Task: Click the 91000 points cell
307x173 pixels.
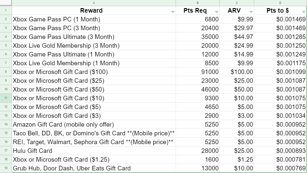Action: pyautogui.click(x=210, y=72)
